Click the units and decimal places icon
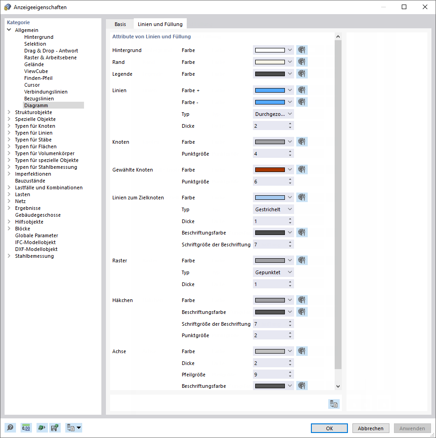The width and height of the screenshot is (436, 438). click(26, 428)
